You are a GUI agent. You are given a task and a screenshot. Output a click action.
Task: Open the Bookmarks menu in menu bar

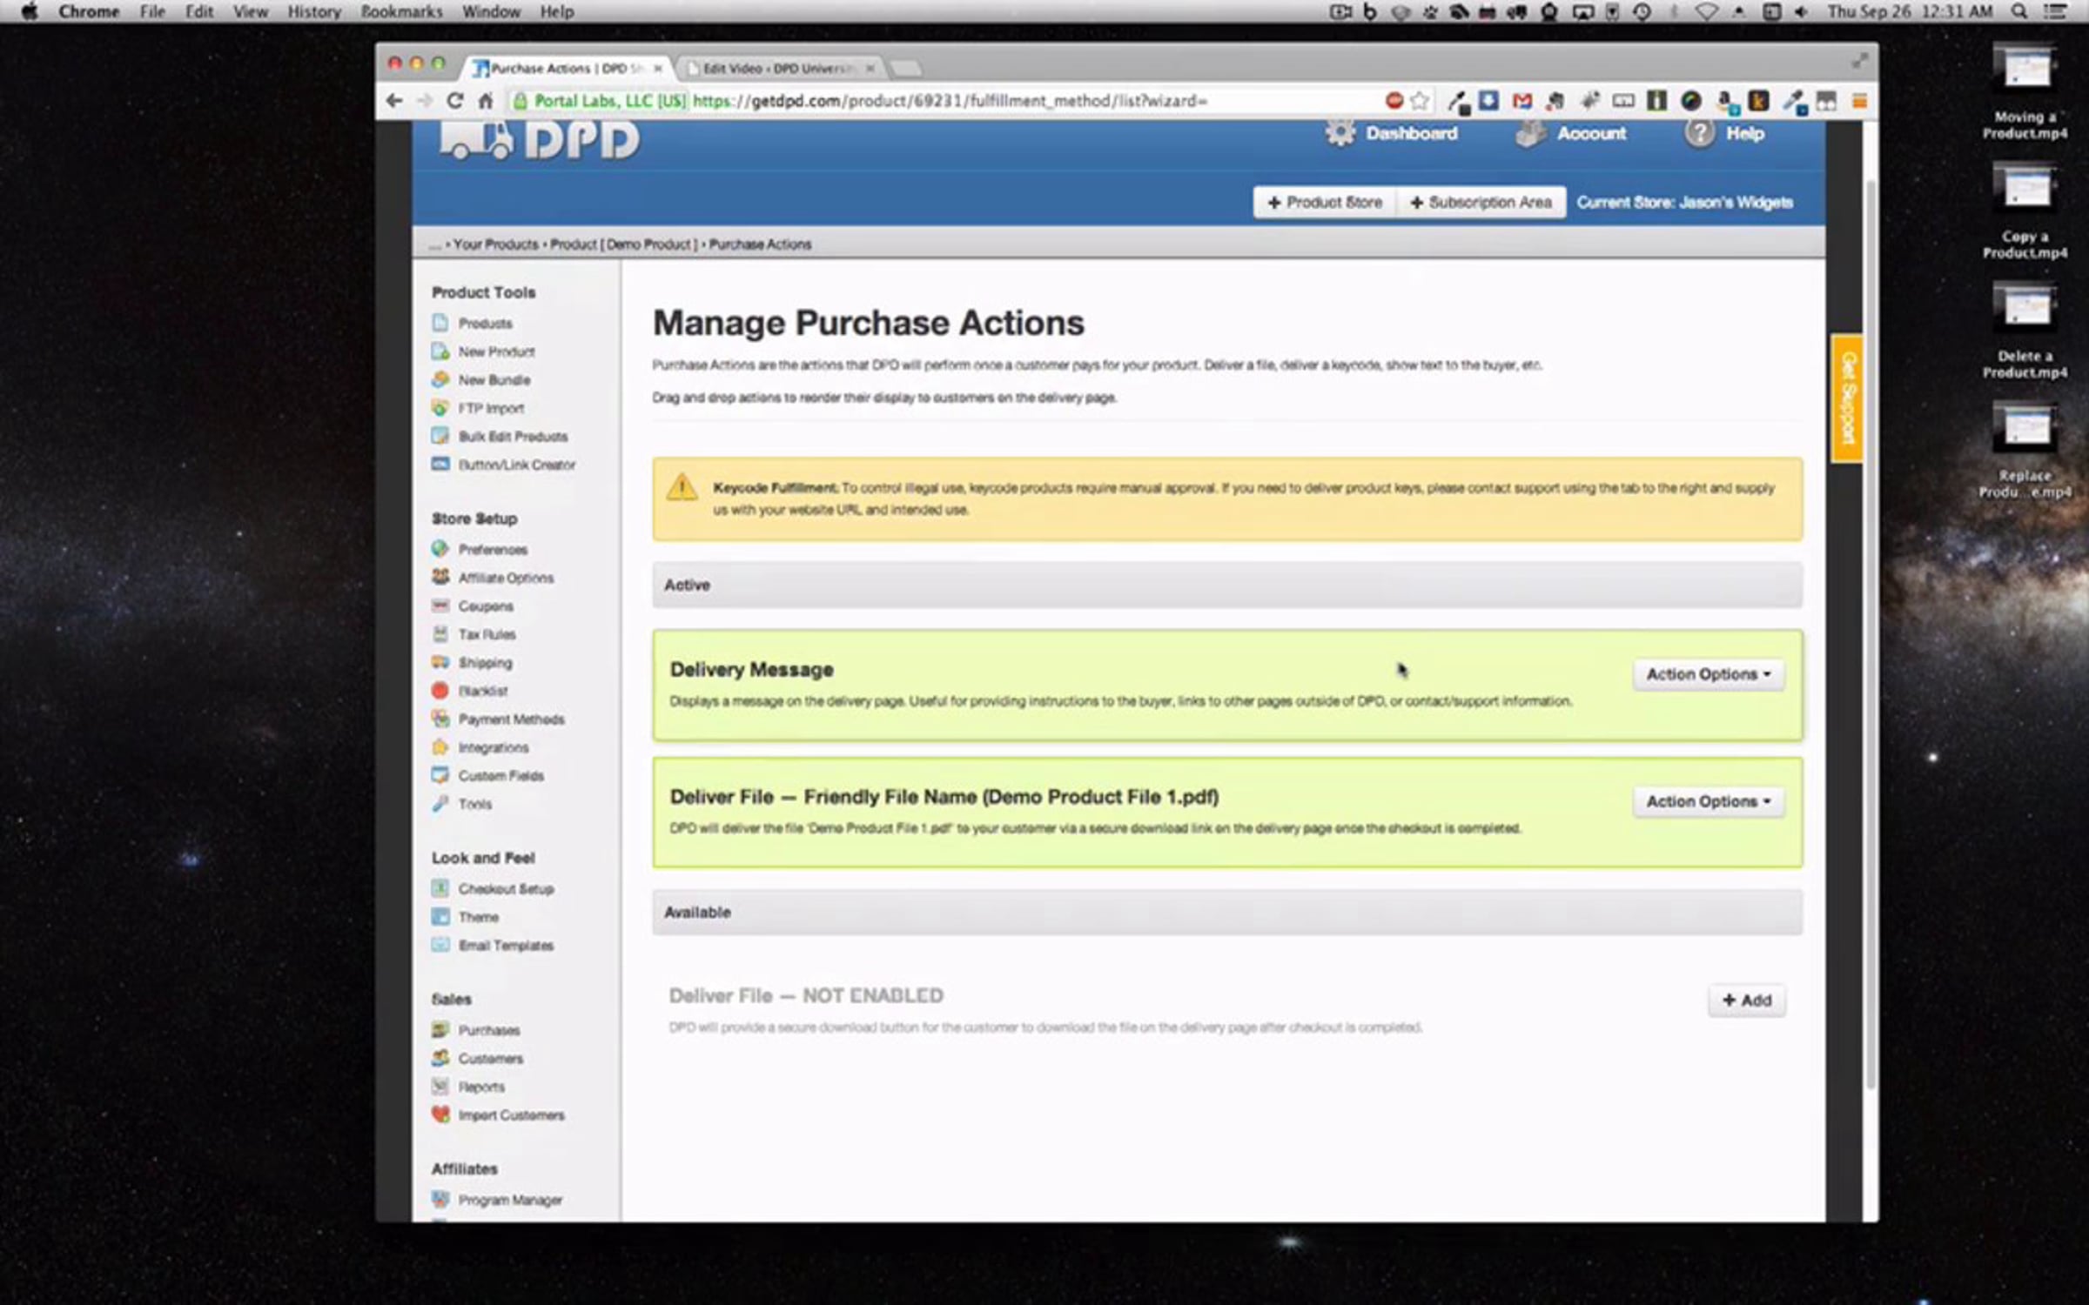coord(401,11)
